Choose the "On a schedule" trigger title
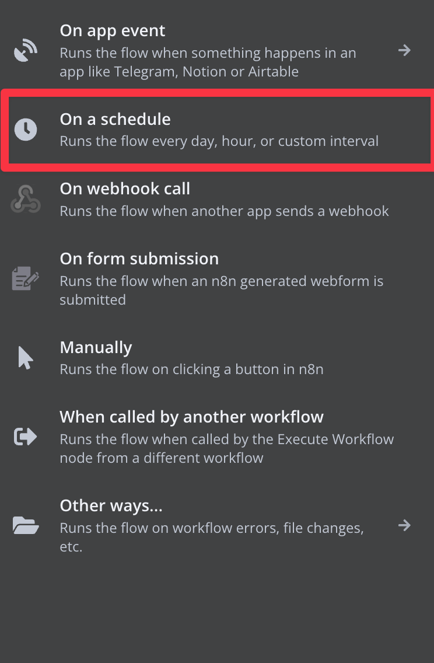Image resolution: width=434 pixels, height=663 pixels. coord(116,119)
